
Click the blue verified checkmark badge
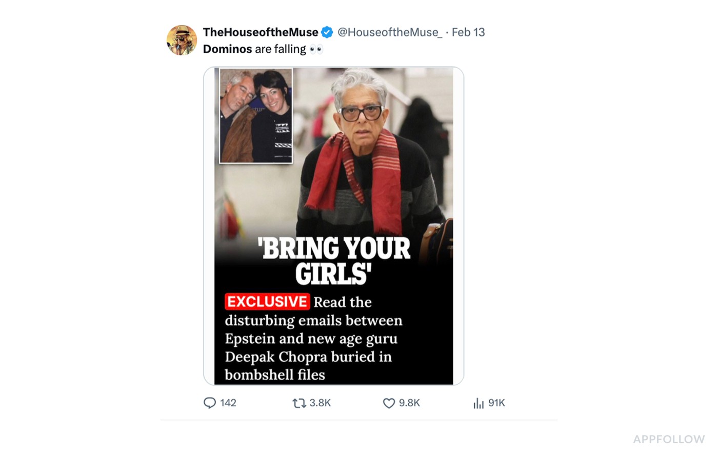pos(327,32)
